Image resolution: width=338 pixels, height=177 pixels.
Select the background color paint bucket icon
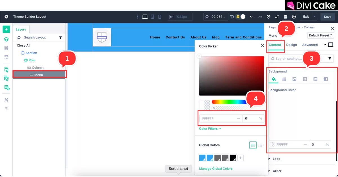click(x=273, y=79)
